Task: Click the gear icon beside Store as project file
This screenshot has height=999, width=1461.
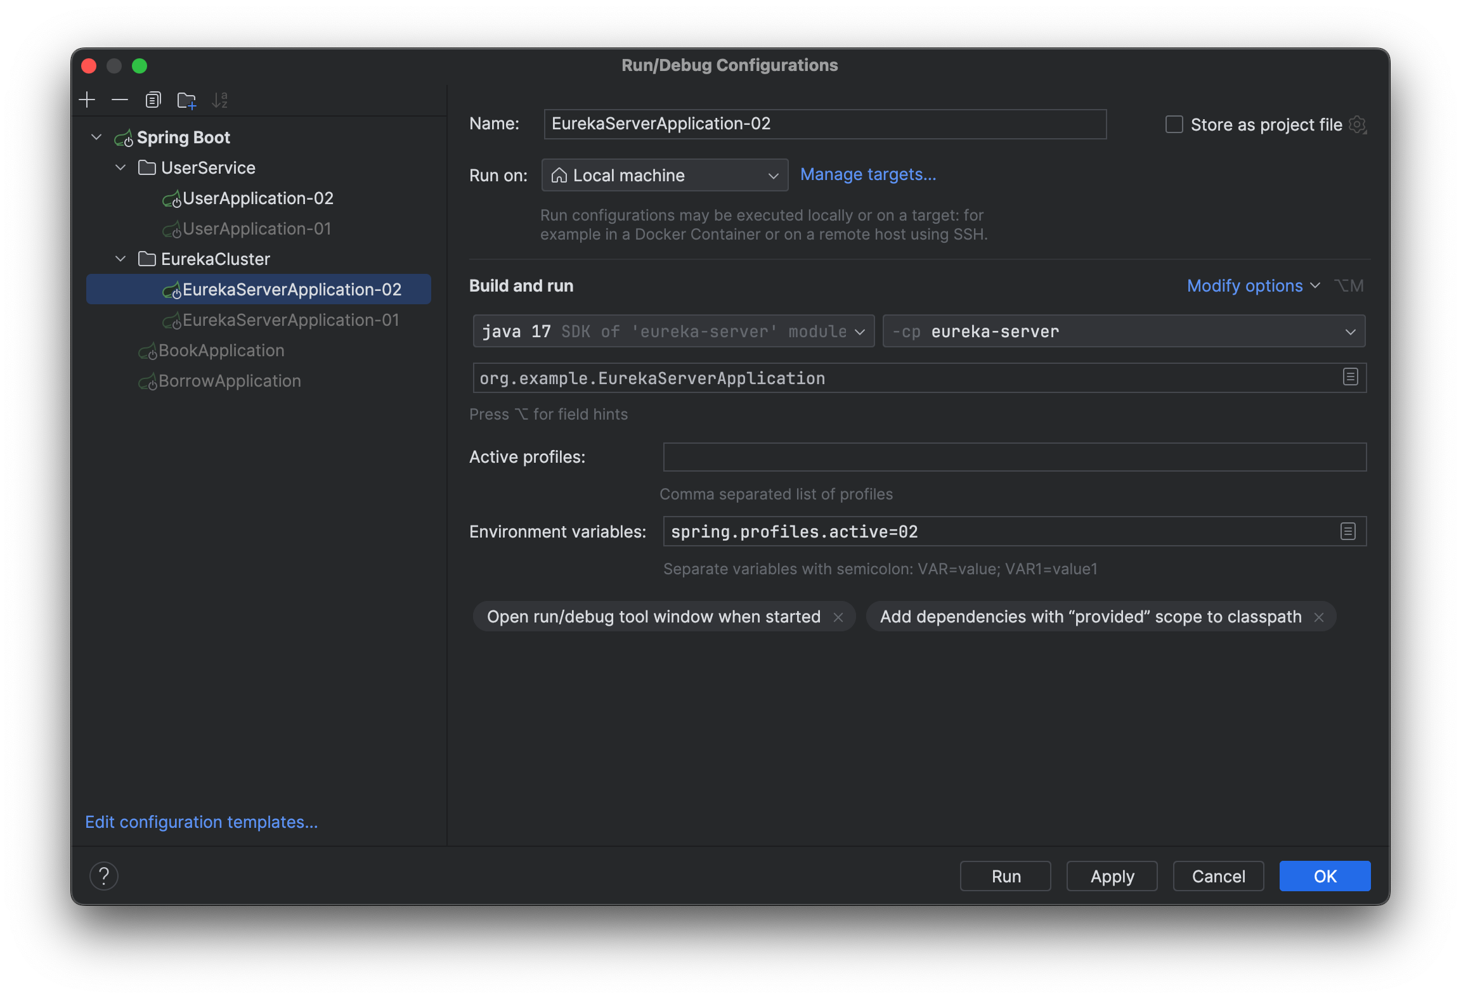Action: [1358, 124]
